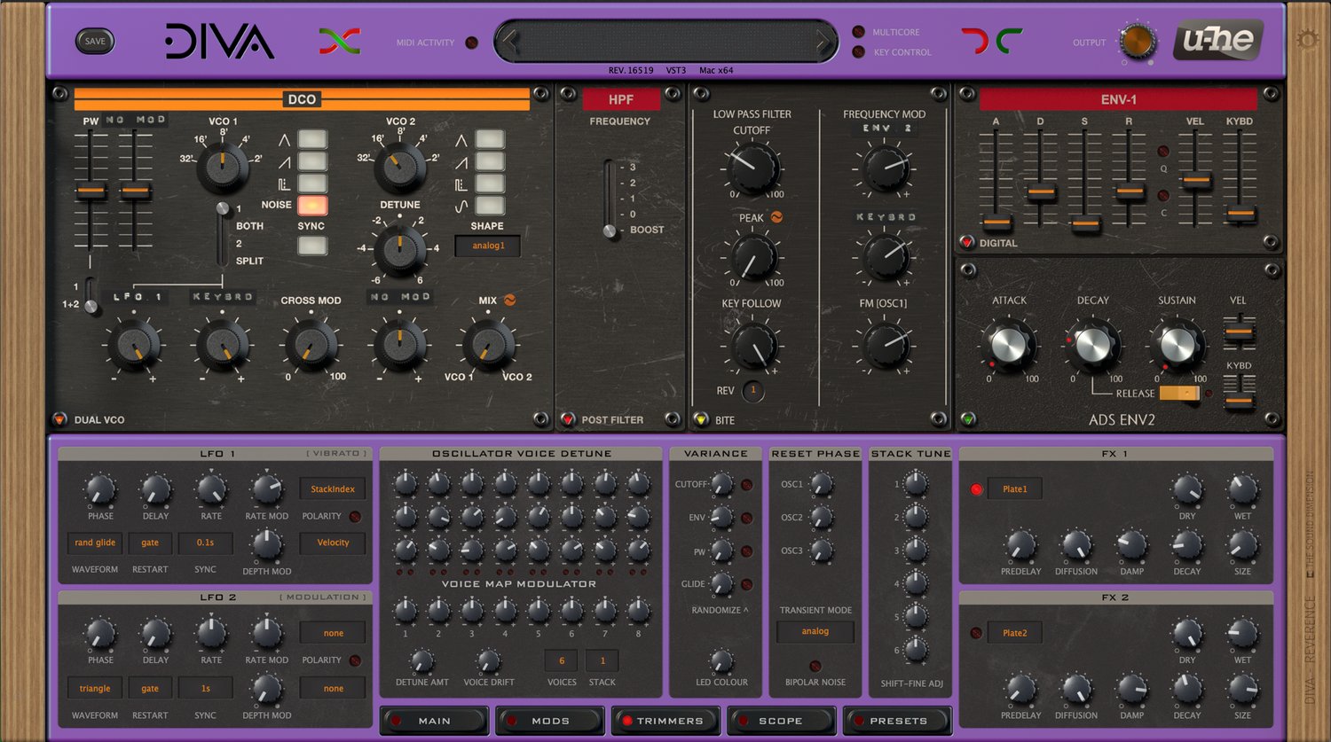
Task: Toggle the LFO 1 Polarity LED
Action: point(355,516)
